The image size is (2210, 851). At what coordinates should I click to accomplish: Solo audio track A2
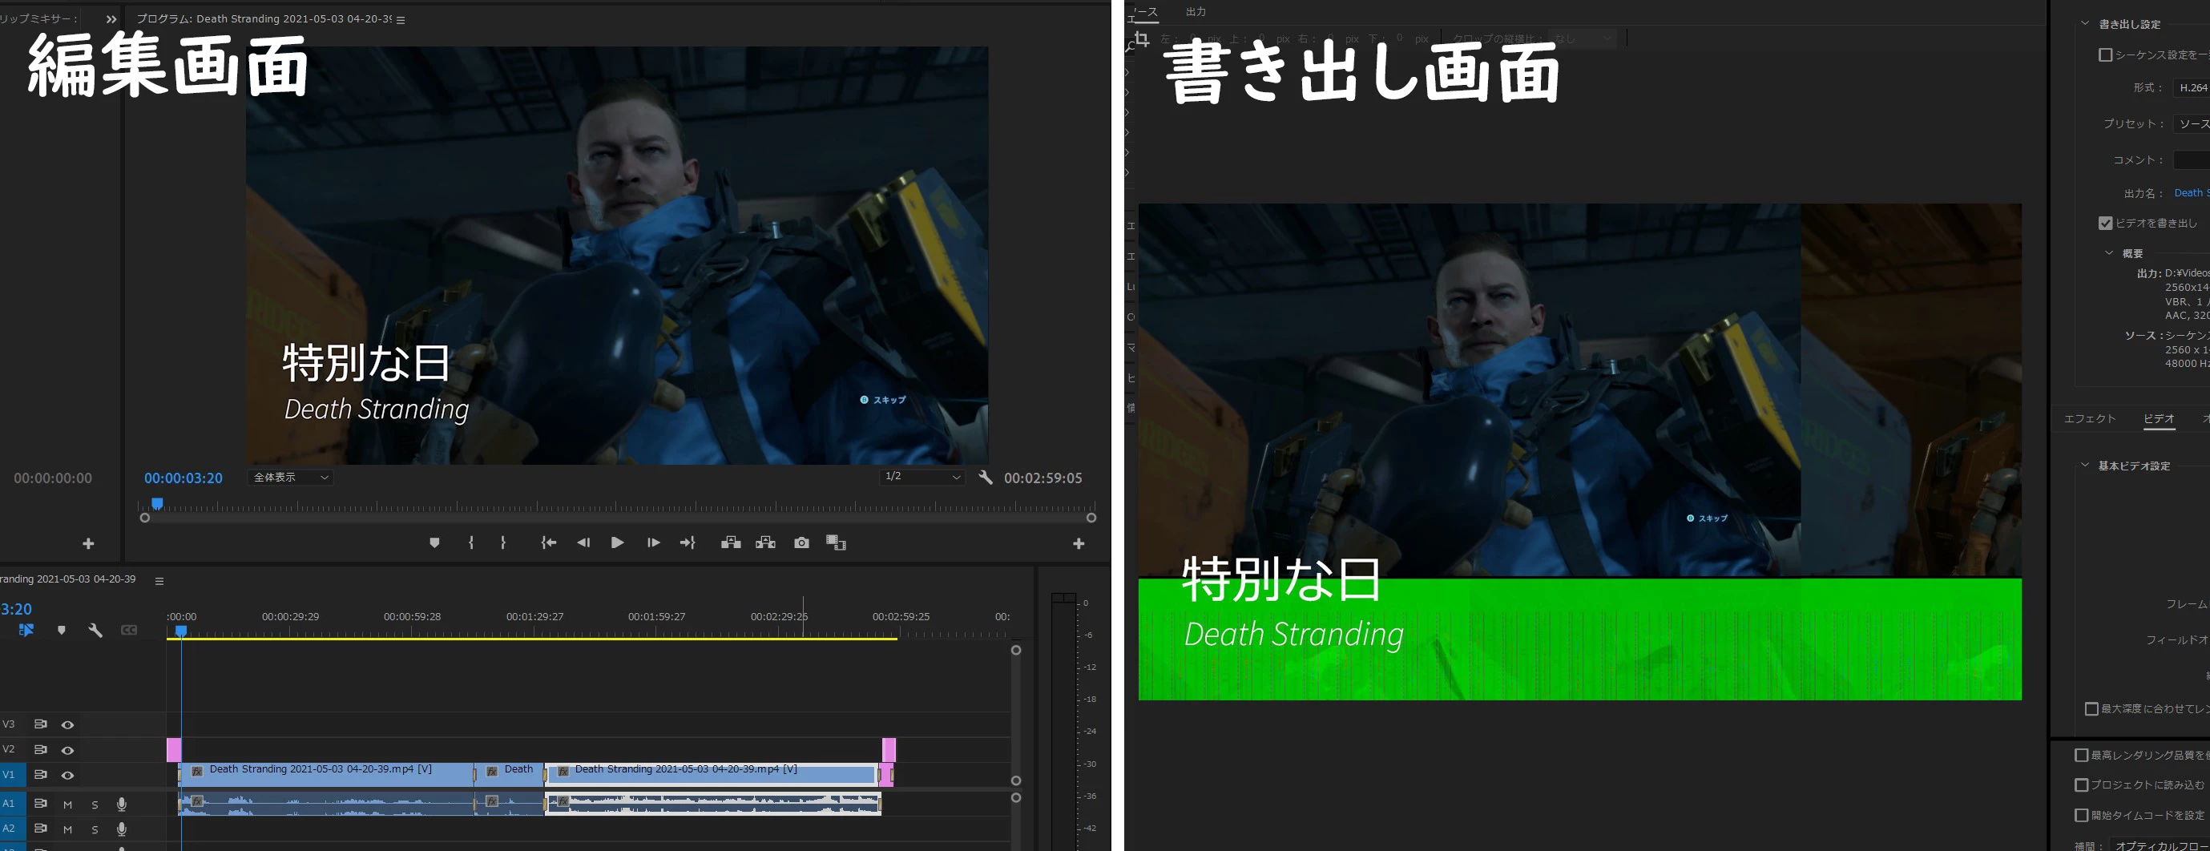(95, 829)
